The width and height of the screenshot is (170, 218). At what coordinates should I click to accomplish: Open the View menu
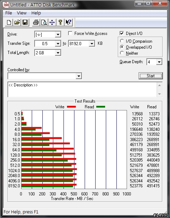point(22,13)
